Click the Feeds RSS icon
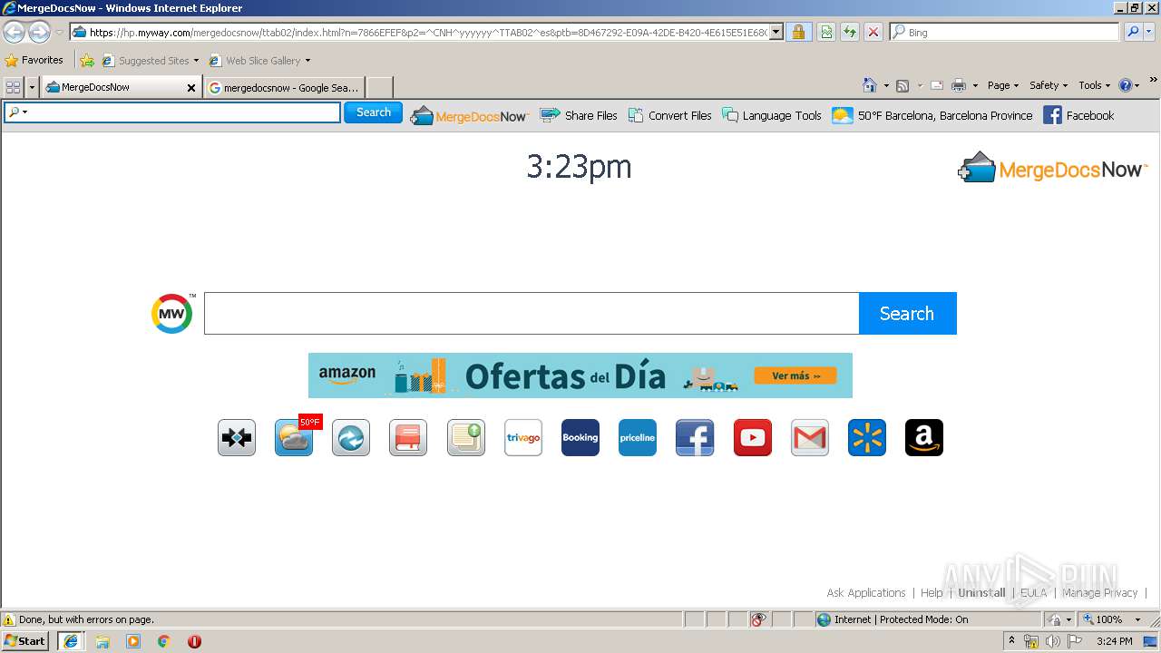 point(902,85)
